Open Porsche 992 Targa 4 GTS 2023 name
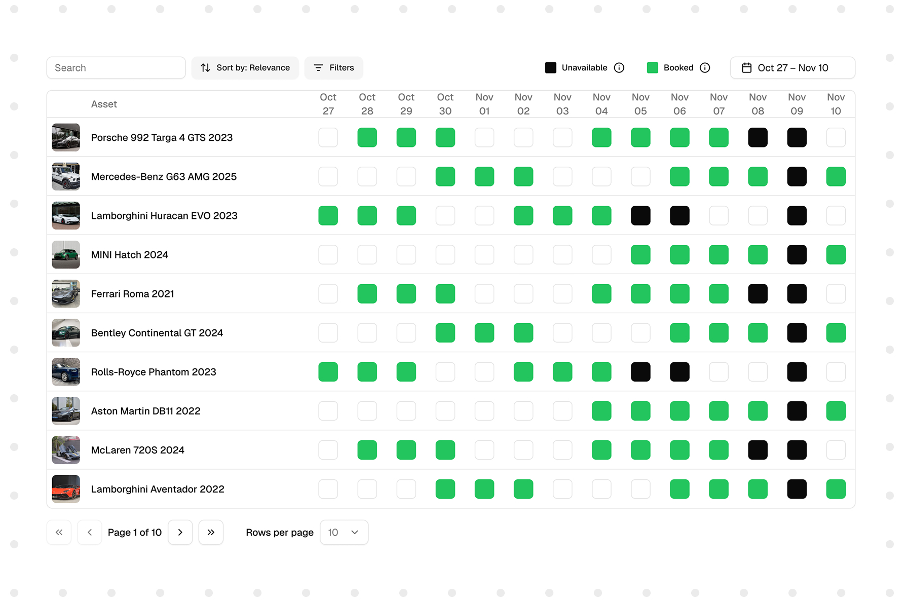Screen dimensions: 904x602 (162, 137)
